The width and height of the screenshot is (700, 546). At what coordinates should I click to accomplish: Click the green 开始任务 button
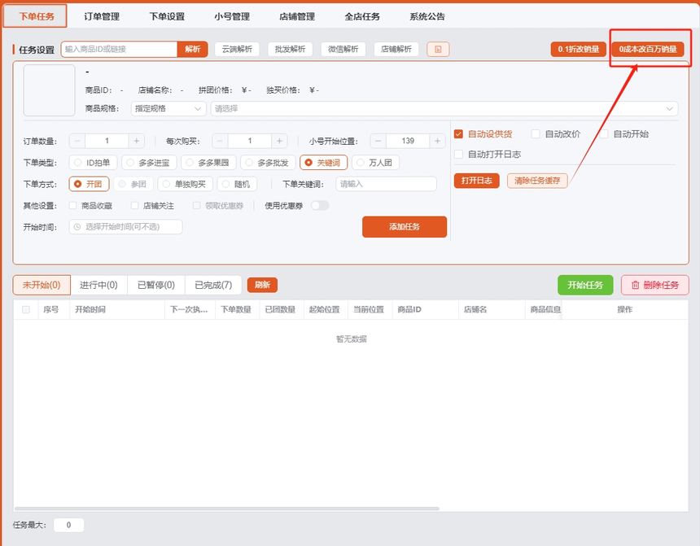(x=585, y=285)
